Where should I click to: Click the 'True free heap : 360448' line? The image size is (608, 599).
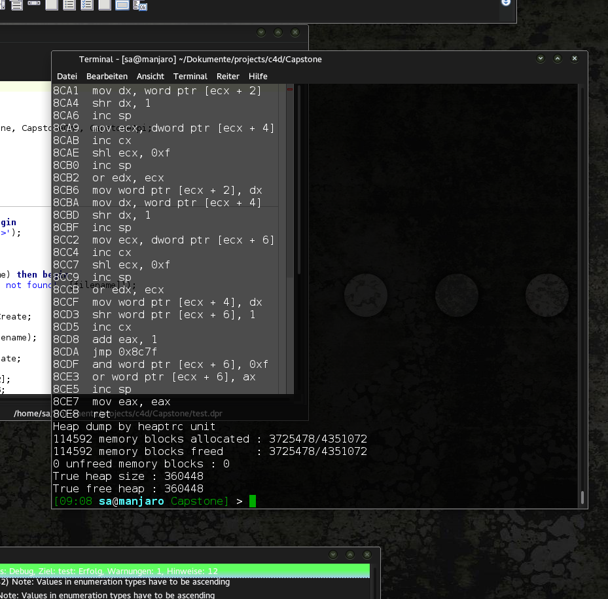click(128, 488)
